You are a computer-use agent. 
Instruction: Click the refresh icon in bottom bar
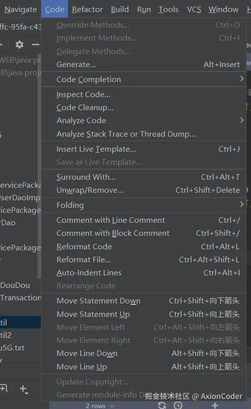pos(162,405)
